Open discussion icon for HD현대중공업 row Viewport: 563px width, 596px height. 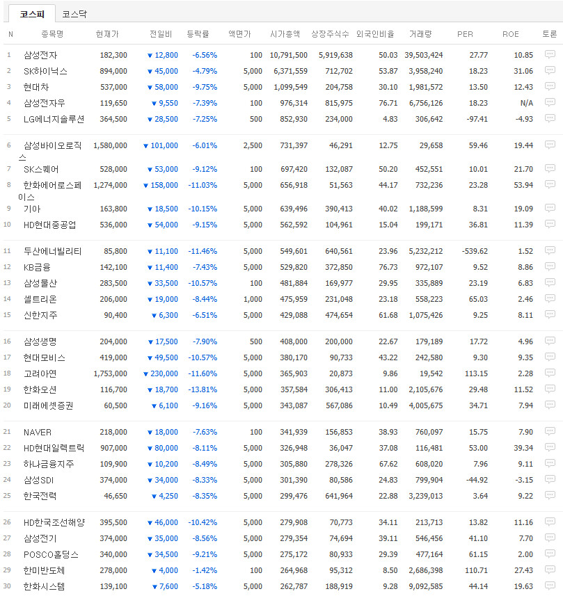point(550,224)
